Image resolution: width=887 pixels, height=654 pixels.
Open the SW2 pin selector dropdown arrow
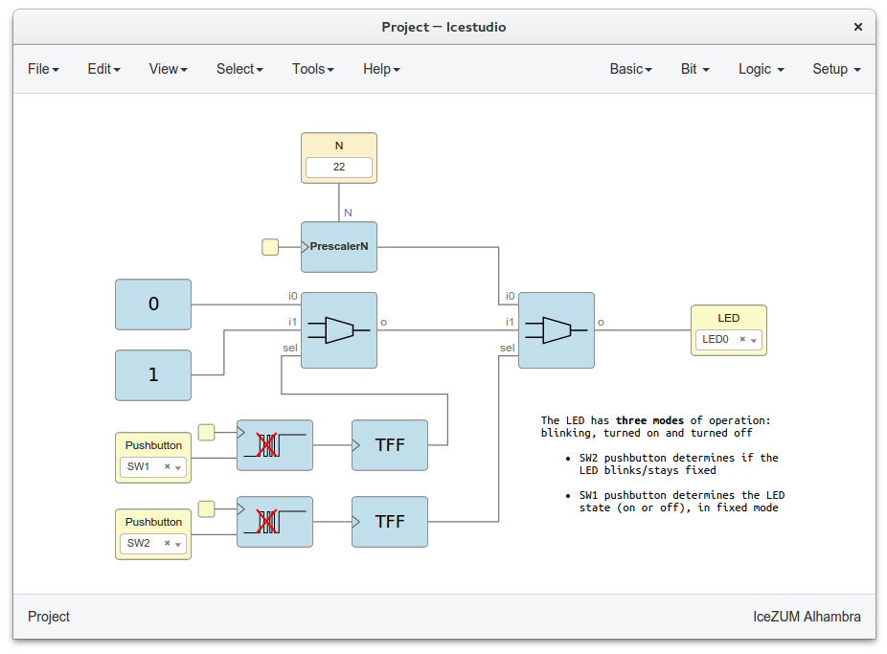177,544
